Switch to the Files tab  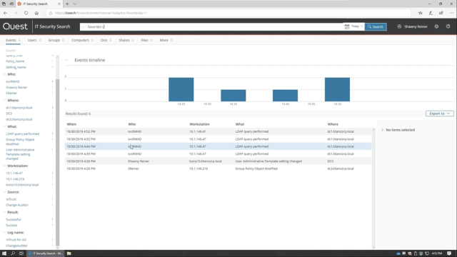[x=146, y=40]
